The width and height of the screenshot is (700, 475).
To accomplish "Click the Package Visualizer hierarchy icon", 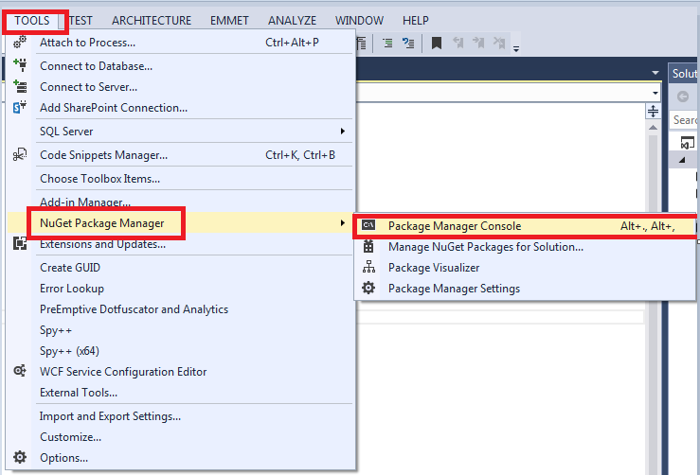I will click(x=368, y=267).
